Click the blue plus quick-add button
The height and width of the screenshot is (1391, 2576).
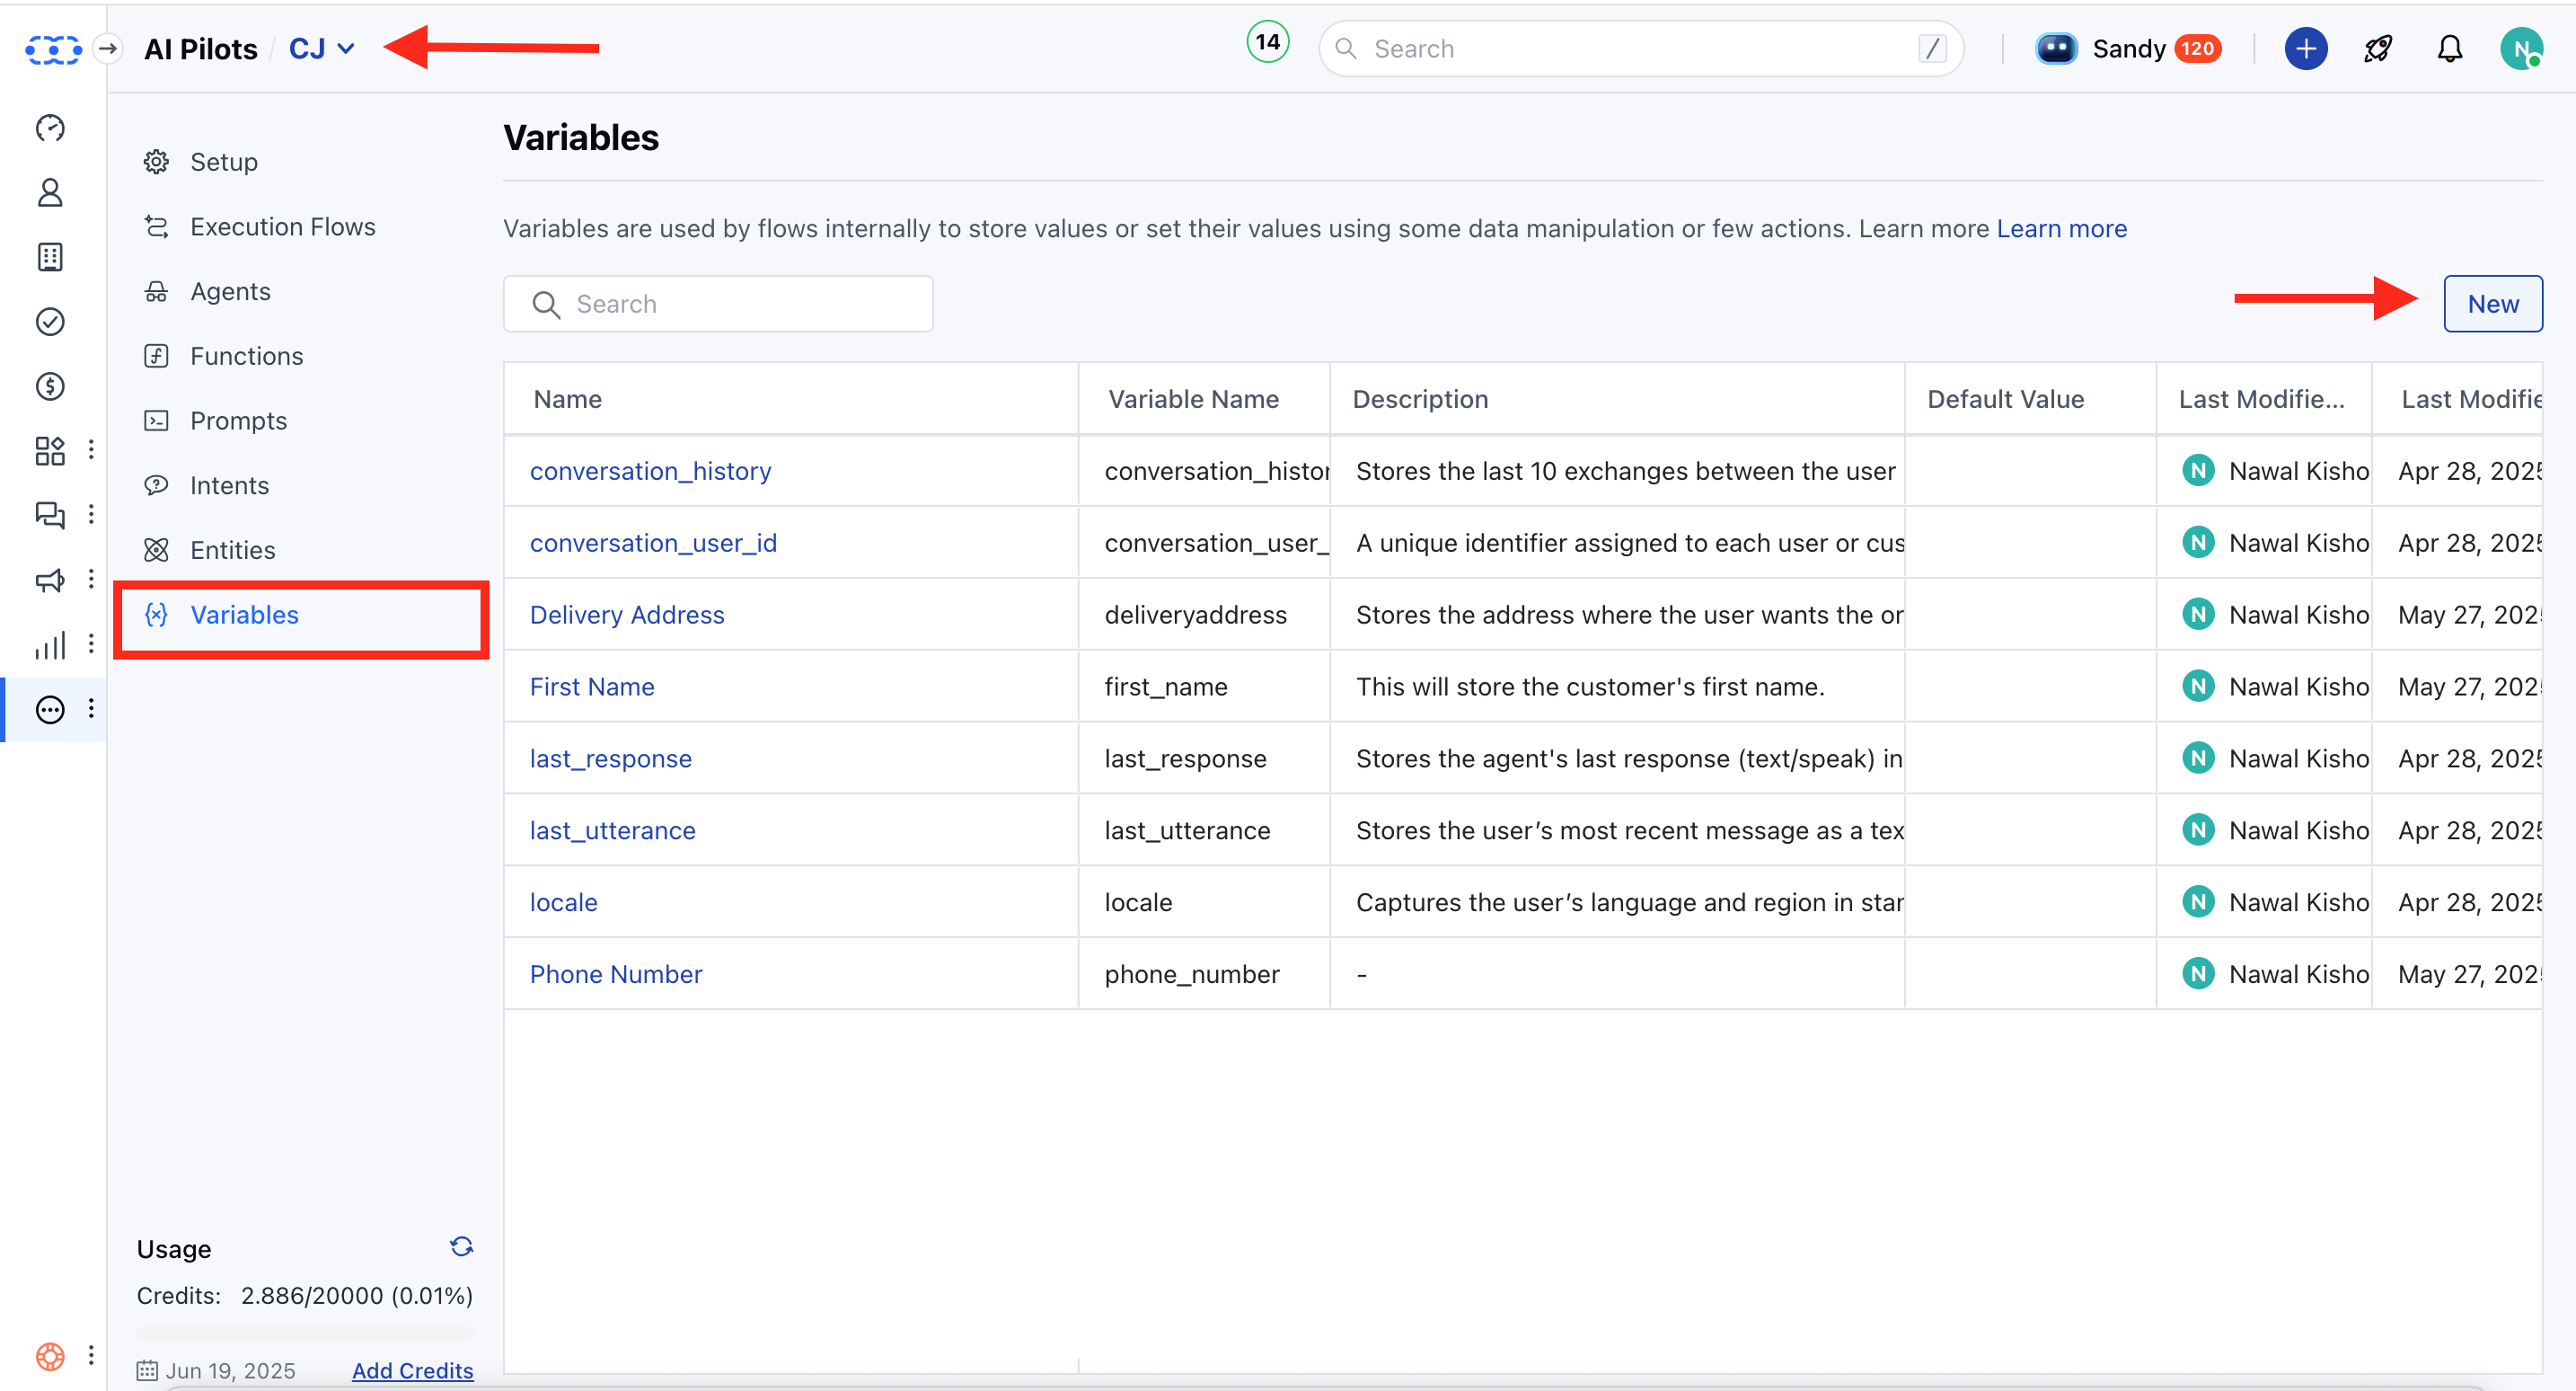click(2306, 48)
